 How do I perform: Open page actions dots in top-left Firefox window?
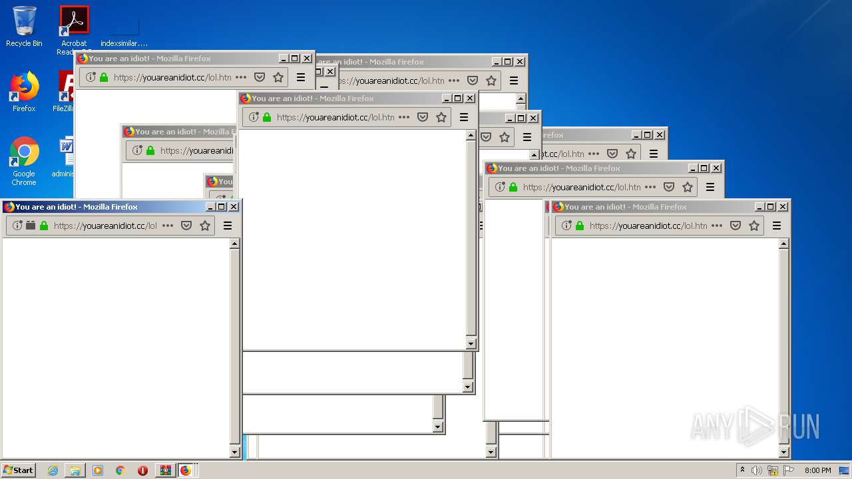241,77
